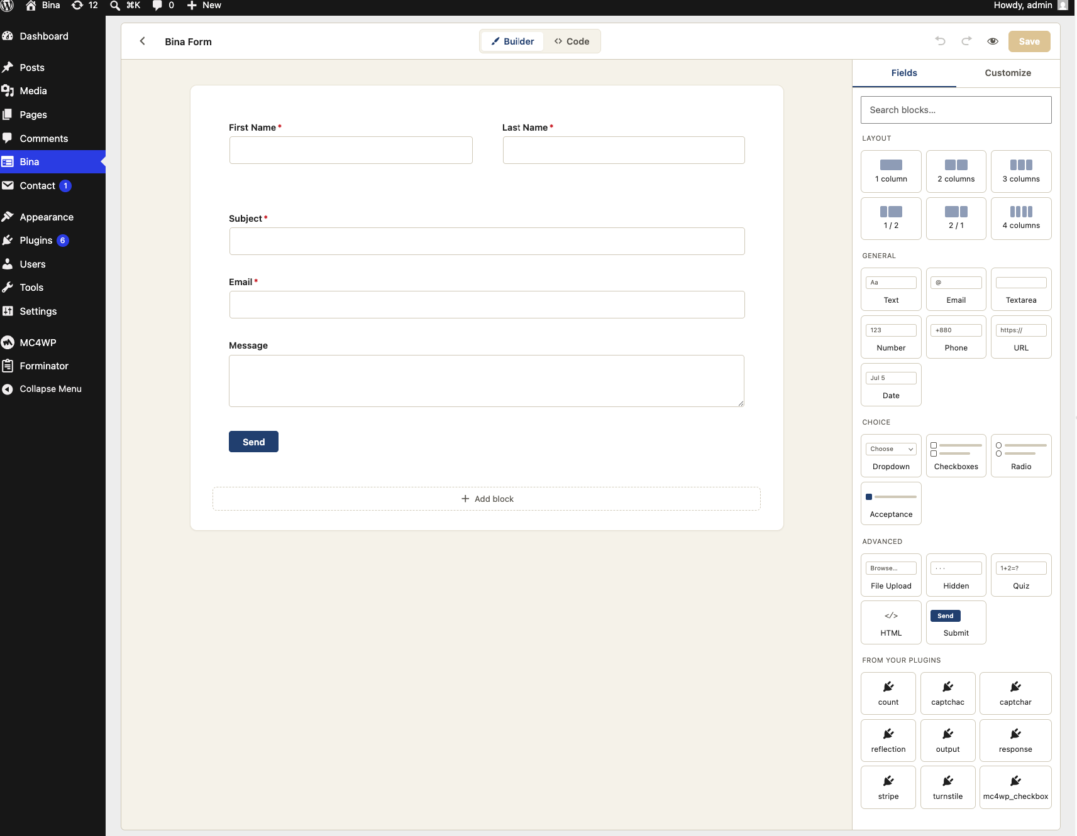Screen dimensions: 1077x836
Task: Click the Message textarea
Action: tap(487, 381)
